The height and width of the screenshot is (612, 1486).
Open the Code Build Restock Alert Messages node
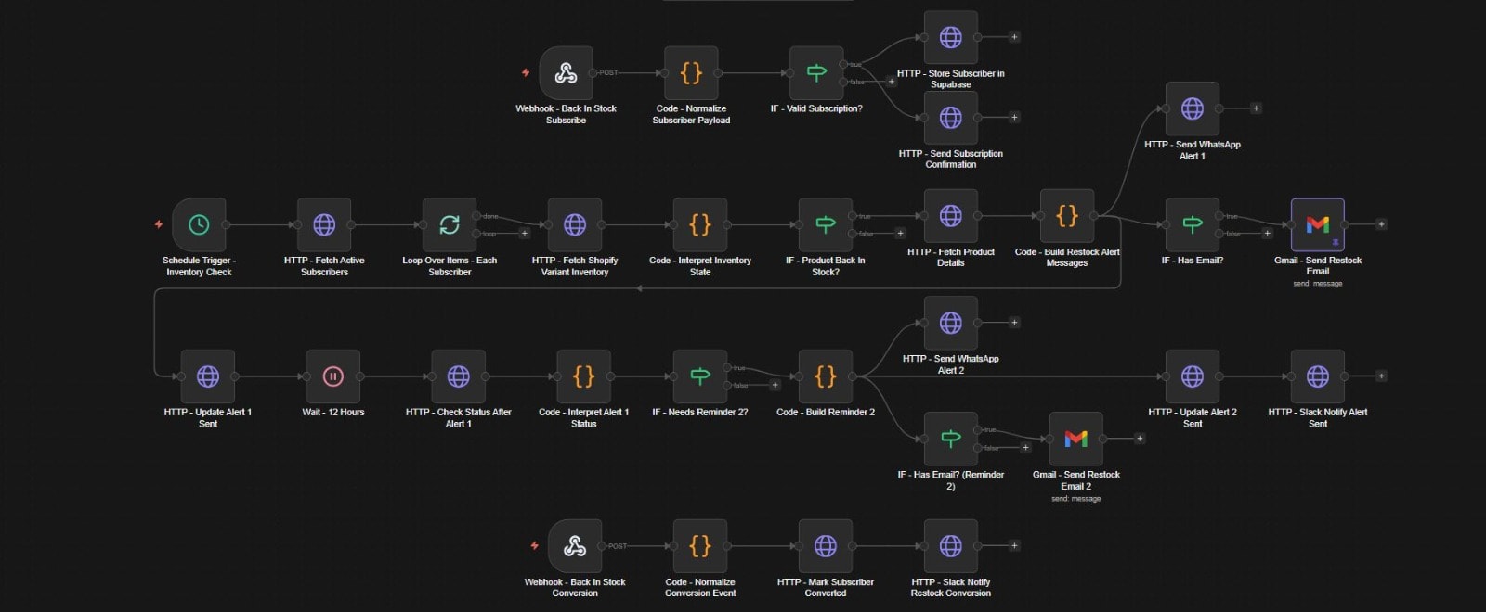pyautogui.click(x=1067, y=216)
